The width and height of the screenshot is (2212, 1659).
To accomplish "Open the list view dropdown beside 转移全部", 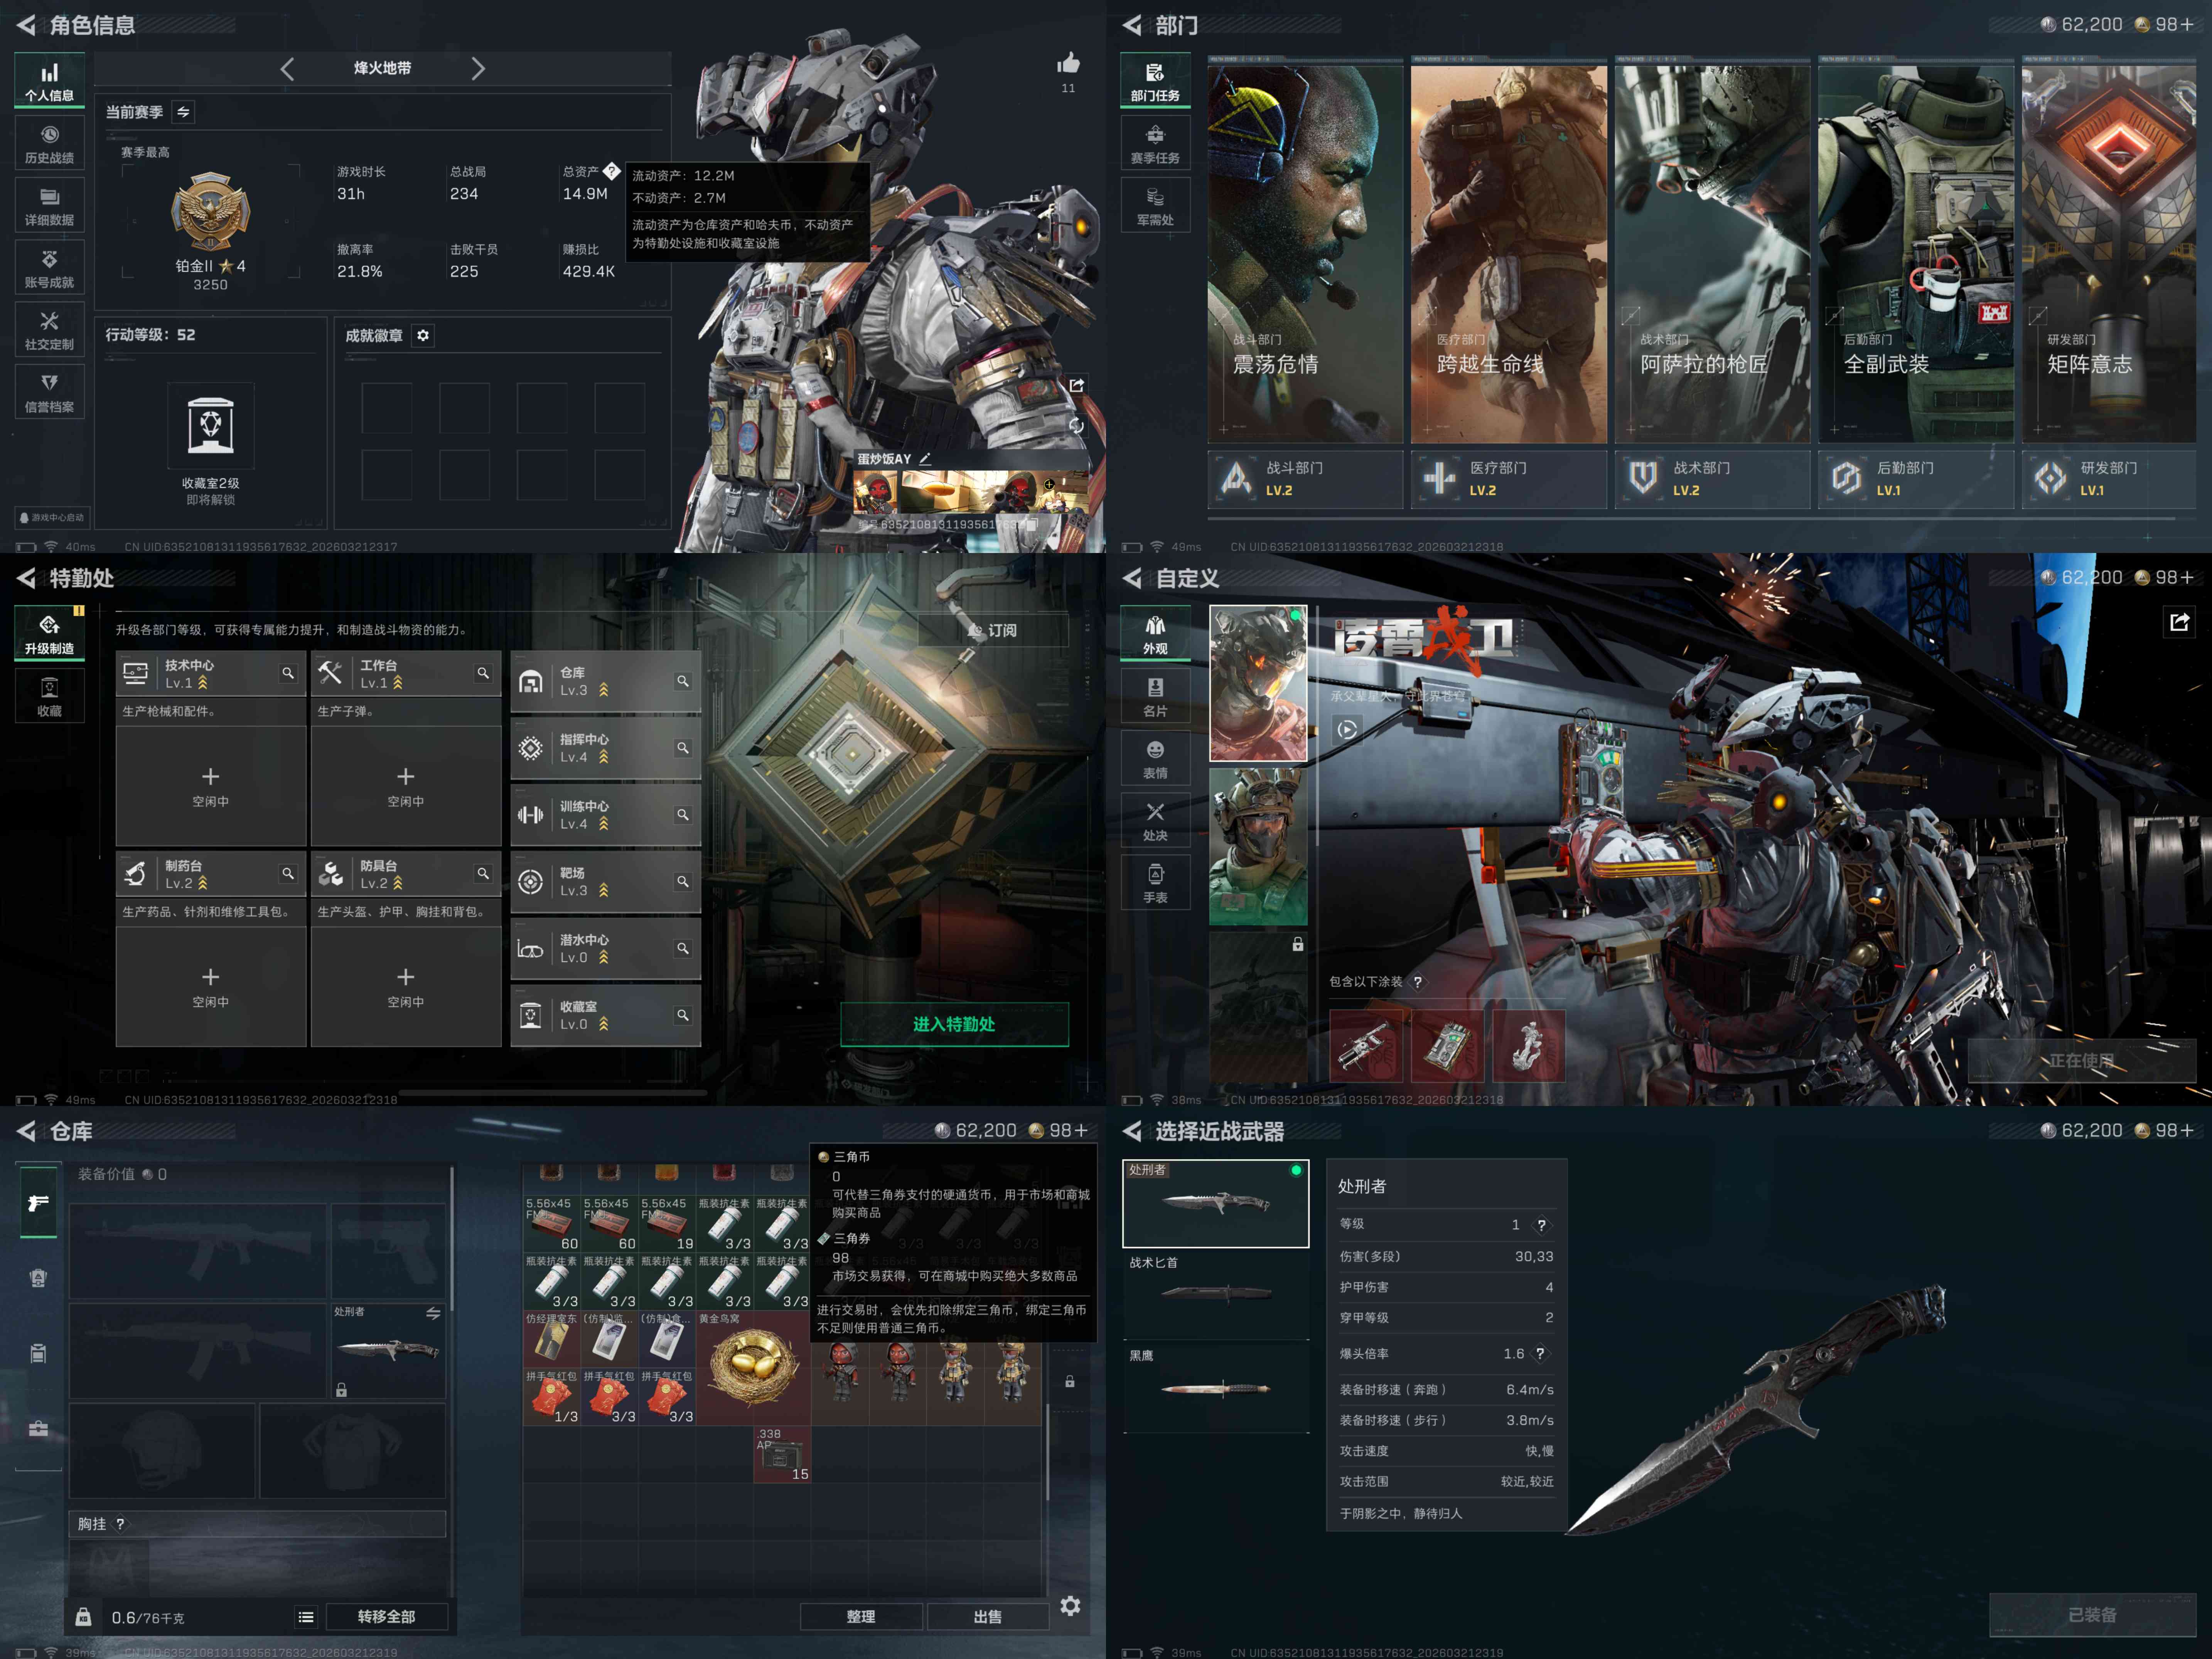I will [306, 1617].
